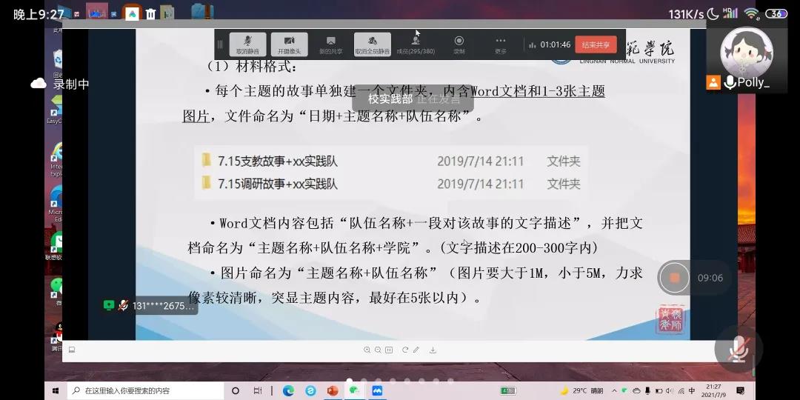Open the members list (295/380)
The width and height of the screenshot is (800, 400).
pos(416,44)
